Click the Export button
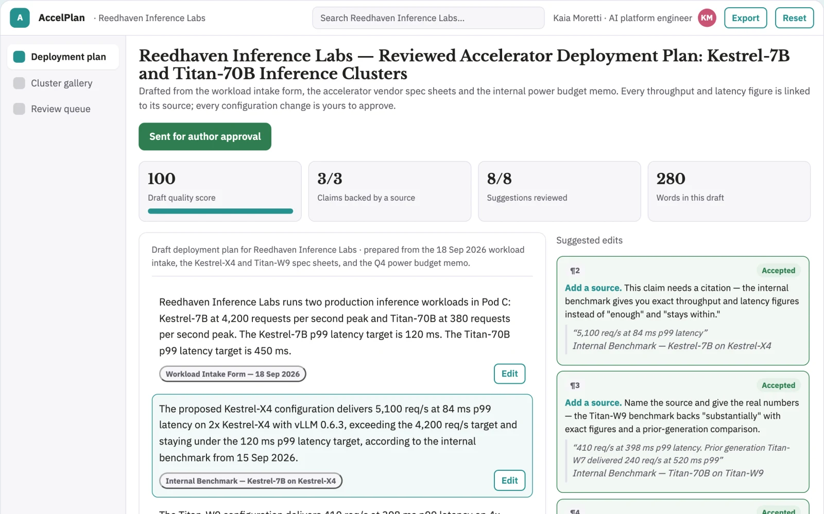Image resolution: width=824 pixels, height=514 pixels. pyautogui.click(x=745, y=18)
